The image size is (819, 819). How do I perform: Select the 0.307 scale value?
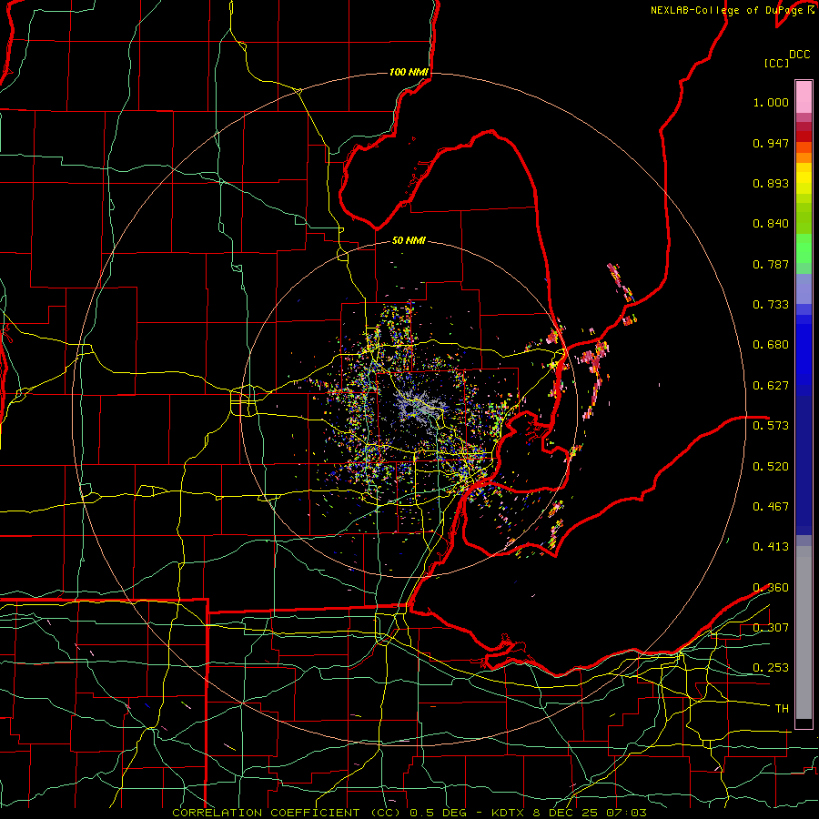click(771, 628)
